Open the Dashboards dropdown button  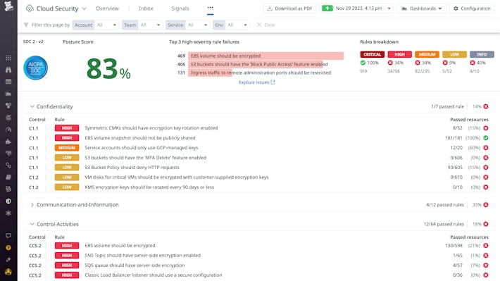[421, 8]
